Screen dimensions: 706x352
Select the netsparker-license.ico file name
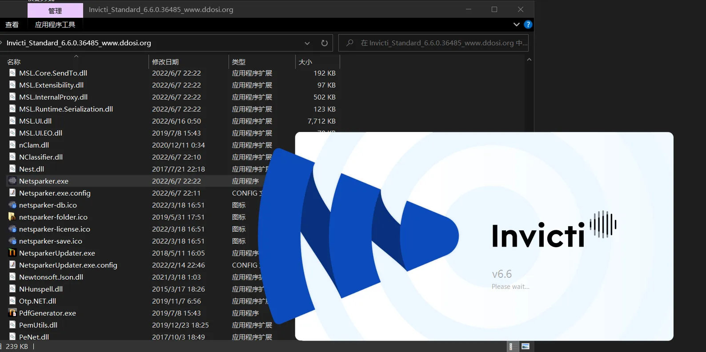coord(55,229)
